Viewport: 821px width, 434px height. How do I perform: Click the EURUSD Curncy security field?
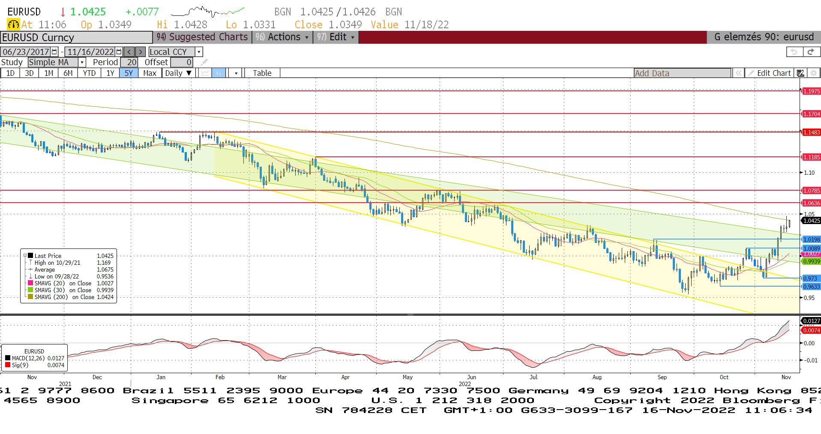[x=76, y=37]
